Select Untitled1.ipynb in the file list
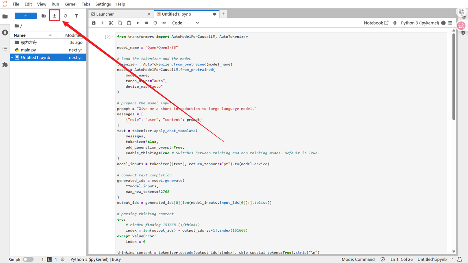Screen dimensions: 468x263 pos(48,57)
